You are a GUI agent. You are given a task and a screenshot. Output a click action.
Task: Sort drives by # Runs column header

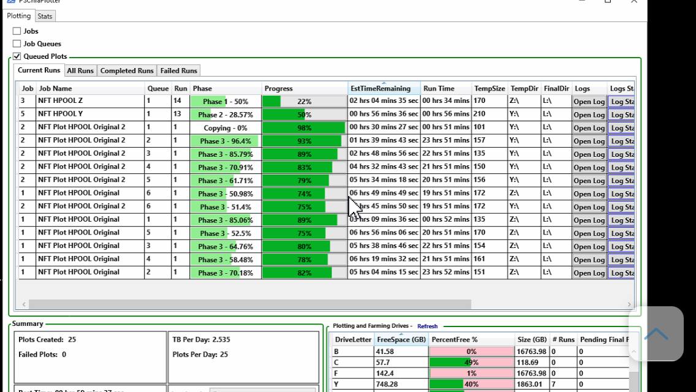point(563,339)
